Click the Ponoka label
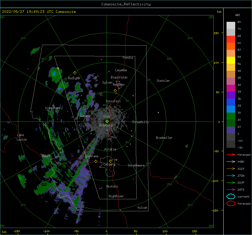The height and width of the screenshot is (235, 252). (x=128, y=58)
